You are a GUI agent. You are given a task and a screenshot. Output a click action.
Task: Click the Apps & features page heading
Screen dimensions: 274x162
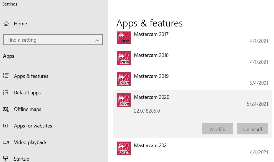(149, 23)
